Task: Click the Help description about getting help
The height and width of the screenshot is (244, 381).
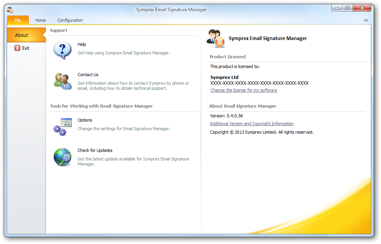Action: (x=123, y=53)
